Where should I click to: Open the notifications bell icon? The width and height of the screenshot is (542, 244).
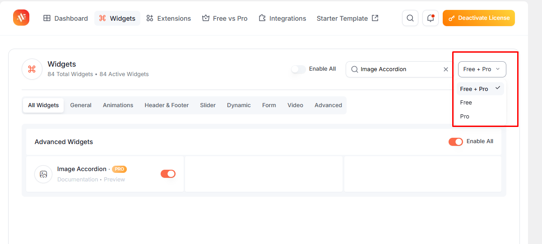pos(431,18)
